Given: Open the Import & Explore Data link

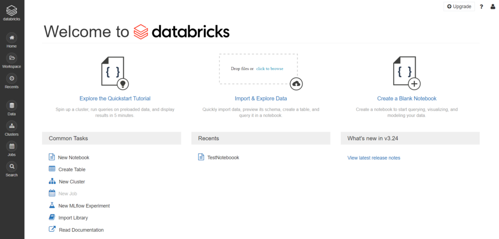Looking at the screenshot, I should pyautogui.click(x=261, y=98).
